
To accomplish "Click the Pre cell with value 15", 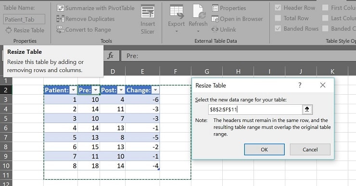I will [89, 147].
